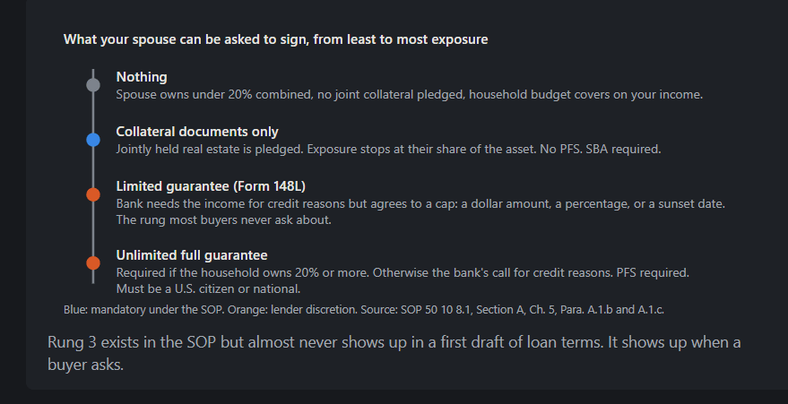Viewport: 788px width, 404px height.
Task: Click the chart title about spouse exposure
Action: tap(275, 39)
